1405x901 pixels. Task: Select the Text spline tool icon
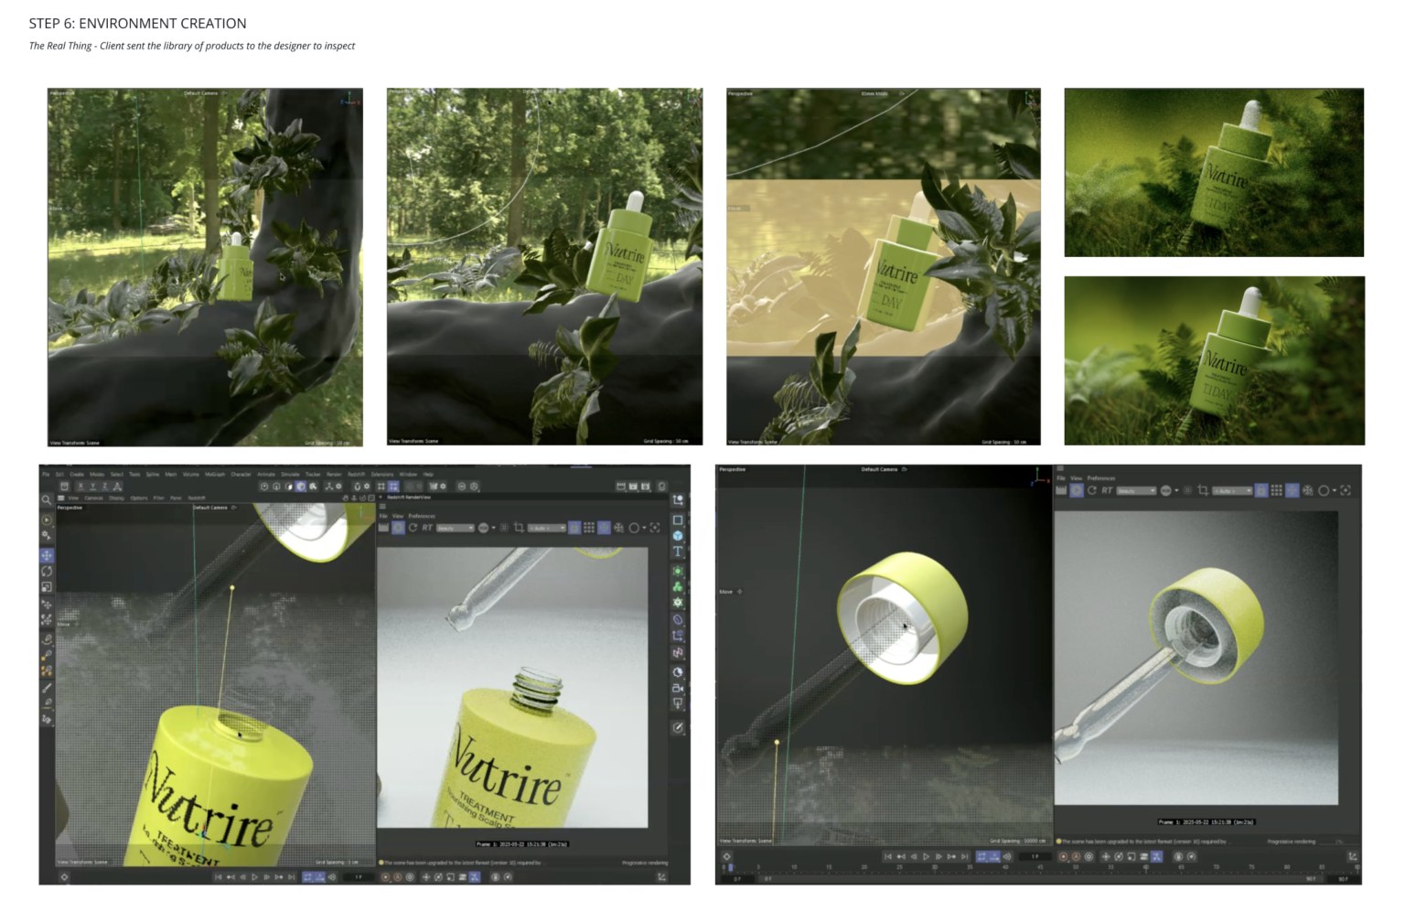click(678, 552)
